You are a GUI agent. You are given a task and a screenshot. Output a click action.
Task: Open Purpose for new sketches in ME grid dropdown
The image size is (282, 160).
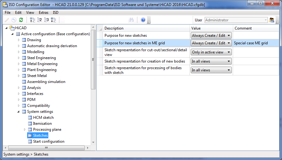coord(211,43)
